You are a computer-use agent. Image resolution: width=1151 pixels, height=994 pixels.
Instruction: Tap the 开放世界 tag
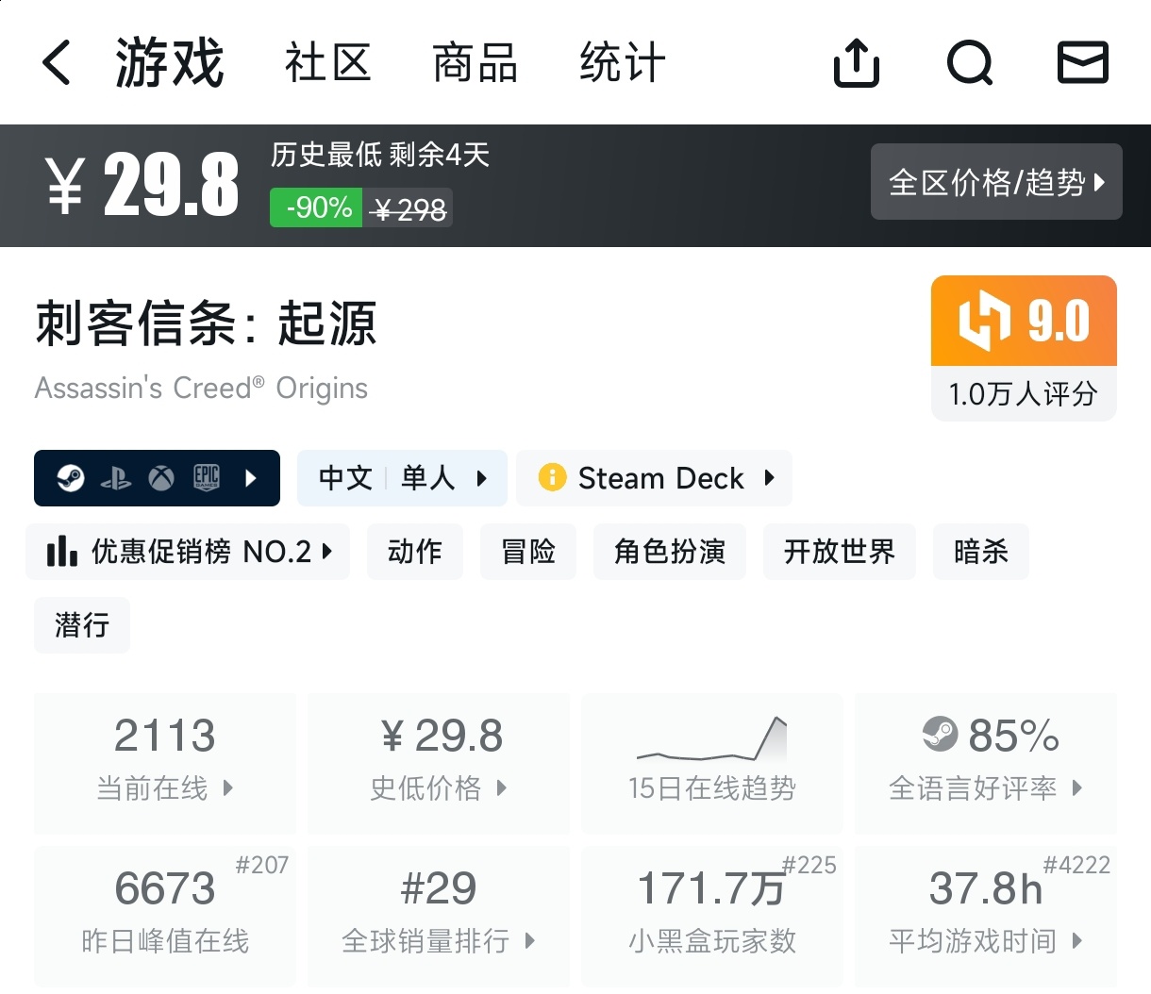(x=839, y=552)
